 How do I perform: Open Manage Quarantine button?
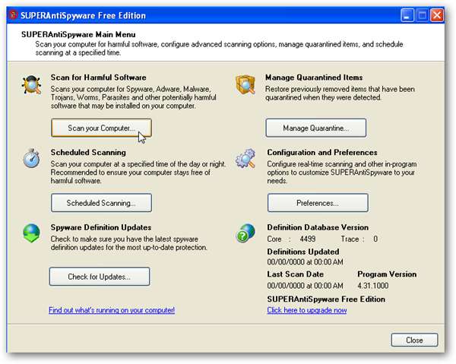[x=316, y=128]
